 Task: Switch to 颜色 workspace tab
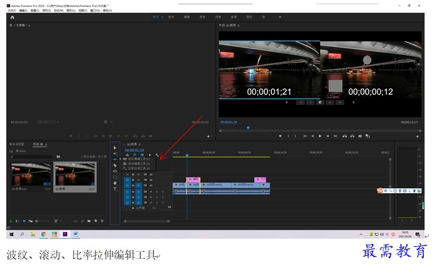tap(202, 17)
